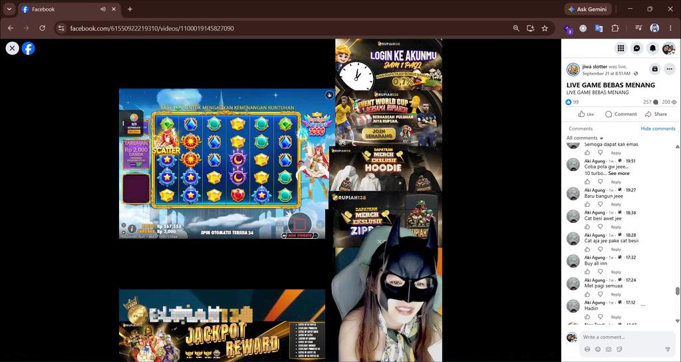
Task: Bookmark this page with the star
Action: point(545,28)
